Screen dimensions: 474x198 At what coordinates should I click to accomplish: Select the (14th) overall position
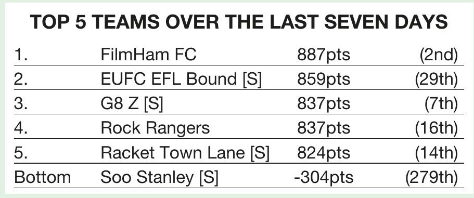437,153
